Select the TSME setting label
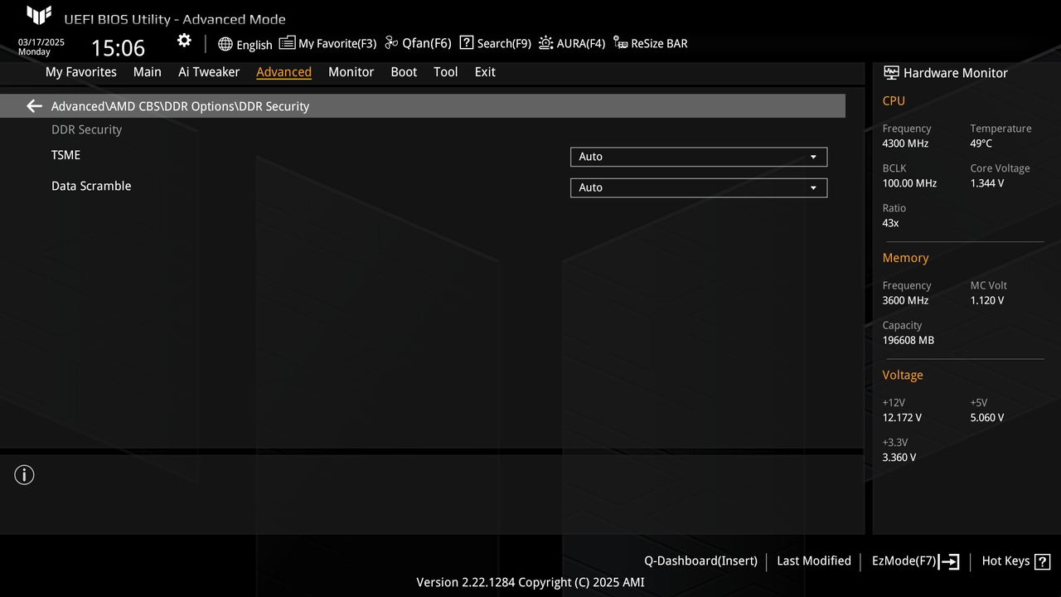The width and height of the screenshot is (1061, 597). 66,155
